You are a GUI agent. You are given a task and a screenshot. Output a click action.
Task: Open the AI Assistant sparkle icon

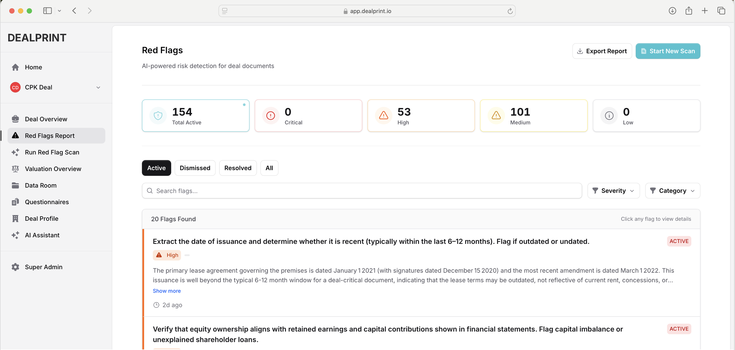tap(16, 235)
